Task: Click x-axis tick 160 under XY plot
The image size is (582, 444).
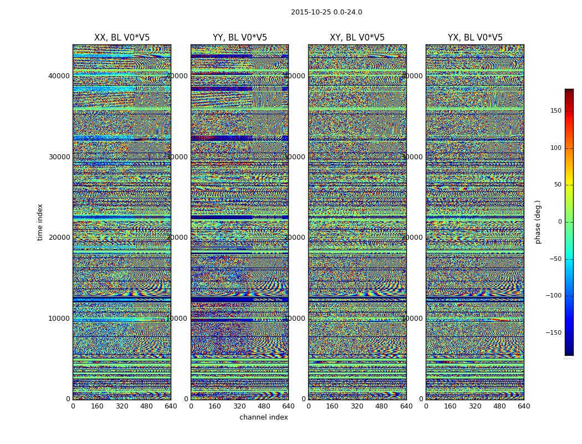Action: coord(333,406)
